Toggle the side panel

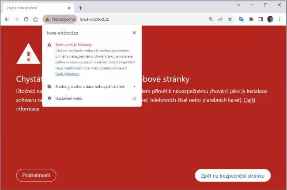261,19
